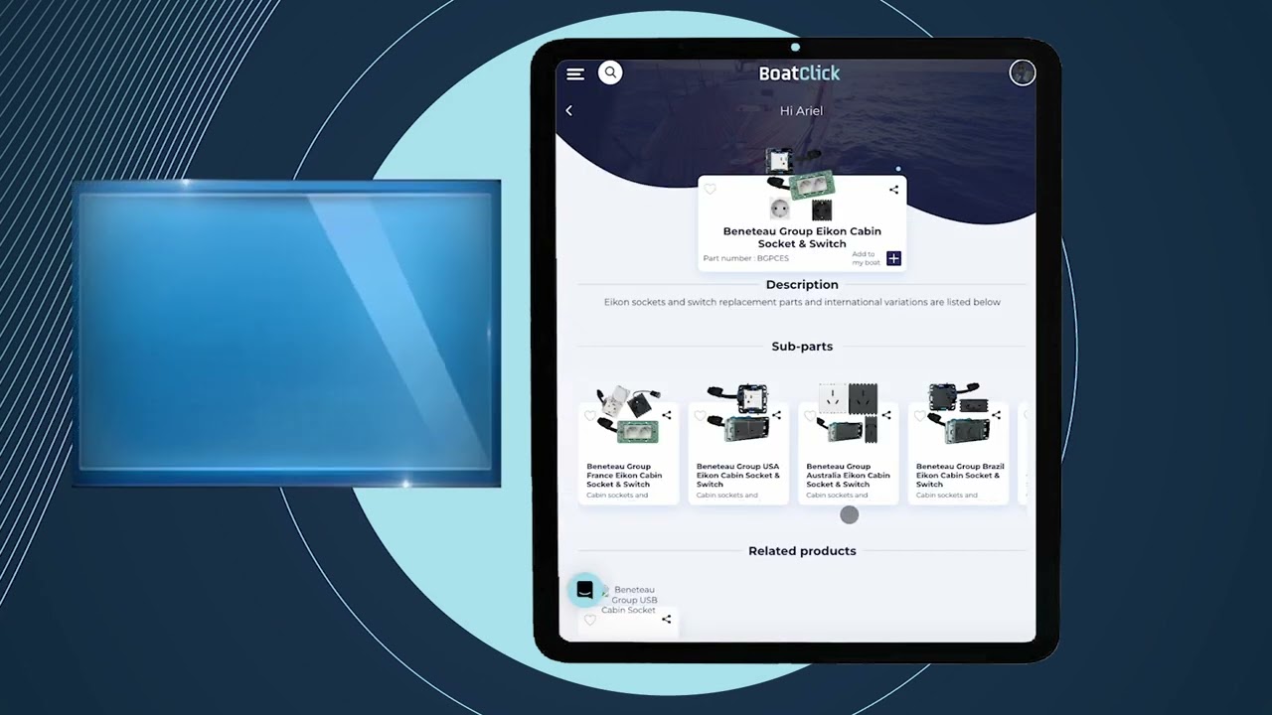
Task: Open Beneteau Group Brazil Eikon Cabin Socket title
Action: coord(960,476)
